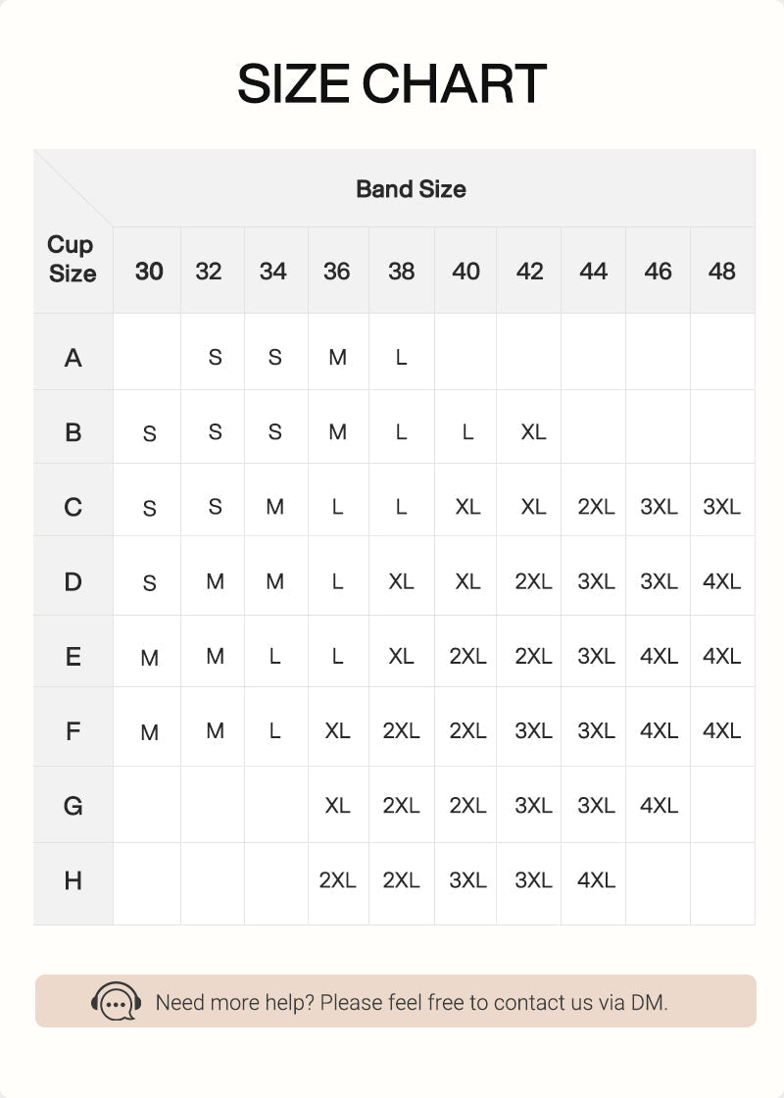Select the Band Size header
Image resolution: width=784 pixels, height=1098 pixels.
click(x=411, y=189)
